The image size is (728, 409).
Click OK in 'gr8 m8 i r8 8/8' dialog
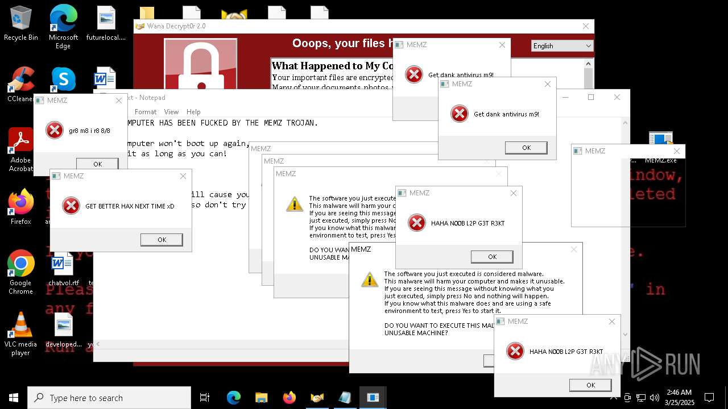coord(97,164)
